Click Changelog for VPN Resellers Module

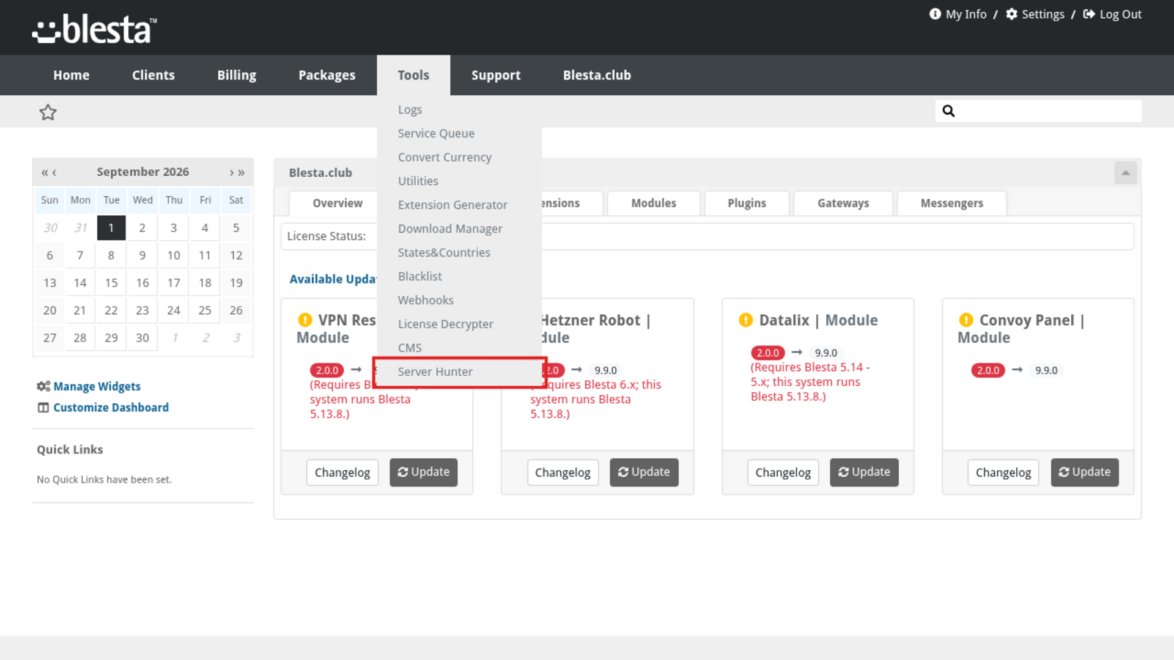pos(342,472)
